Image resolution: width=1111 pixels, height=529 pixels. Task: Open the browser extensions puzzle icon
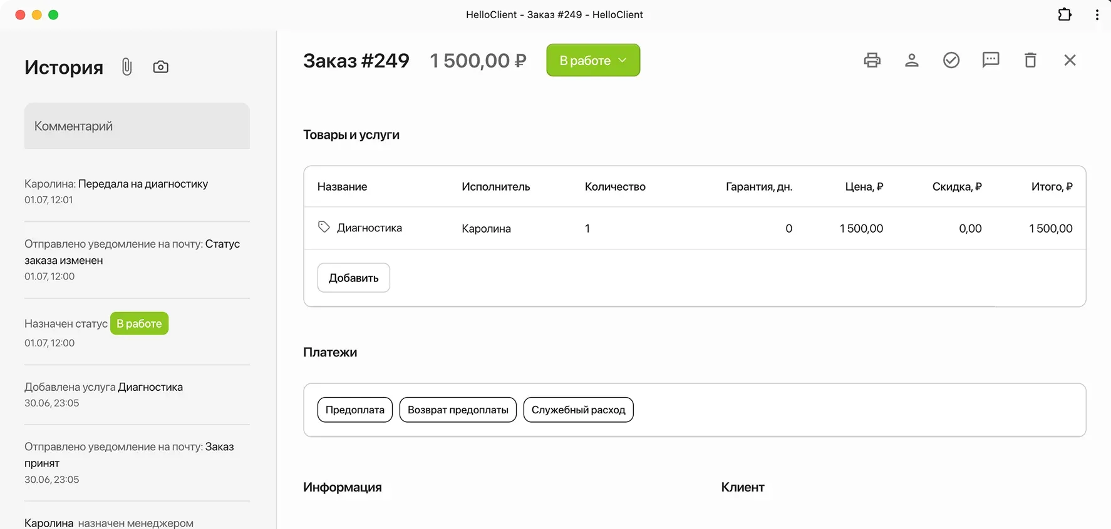pyautogui.click(x=1065, y=14)
